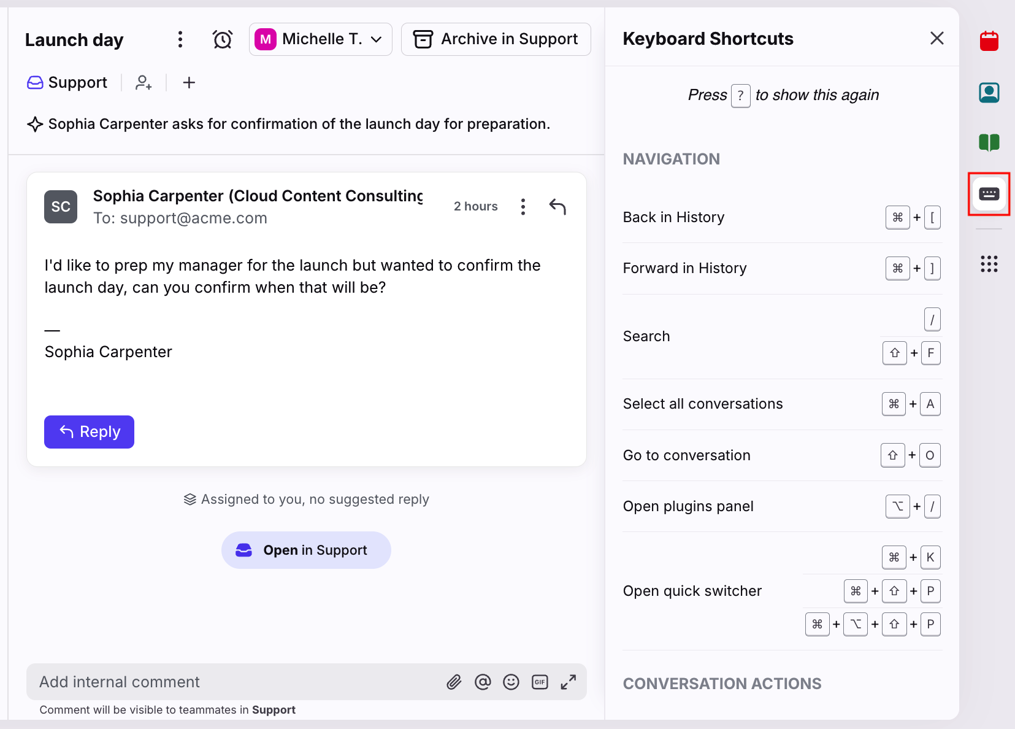
Task: Open the Michelle T. assignee dropdown
Action: (321, 39)
